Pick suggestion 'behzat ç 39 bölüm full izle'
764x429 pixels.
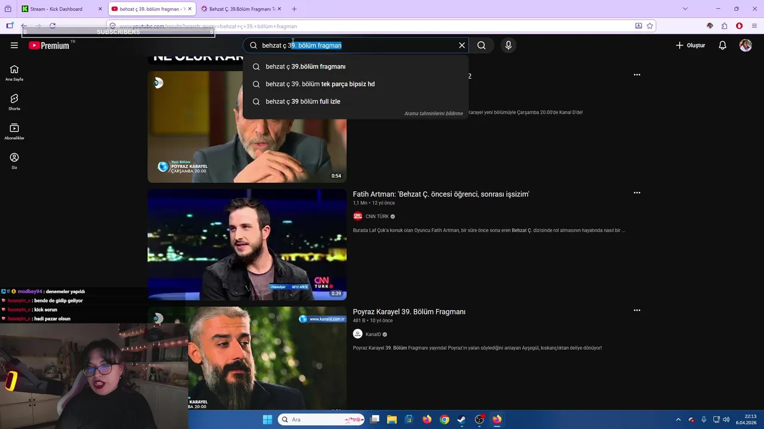[356, 101]
